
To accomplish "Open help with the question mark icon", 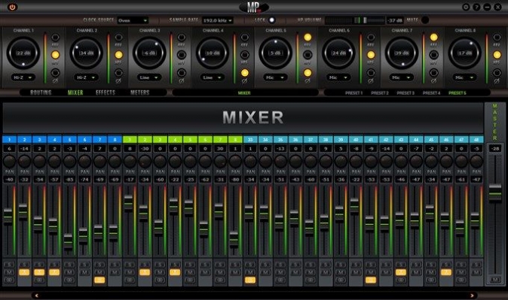I will pyautogui.click(x=476, y=7).
